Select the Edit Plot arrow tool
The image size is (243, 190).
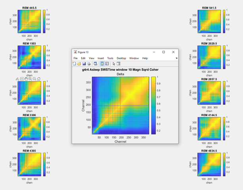(114, 64)
